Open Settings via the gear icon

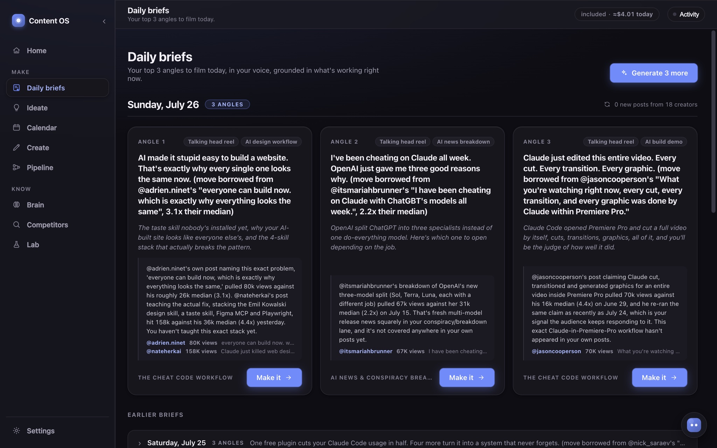click(16, 431)
